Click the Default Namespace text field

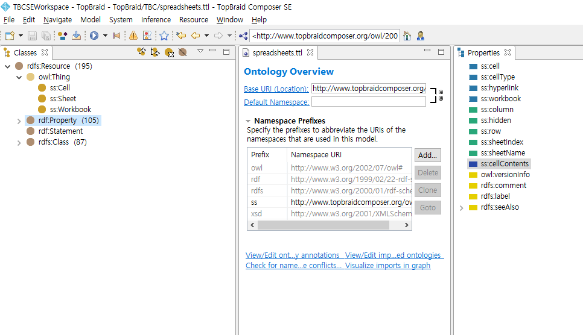pos(369,102)
